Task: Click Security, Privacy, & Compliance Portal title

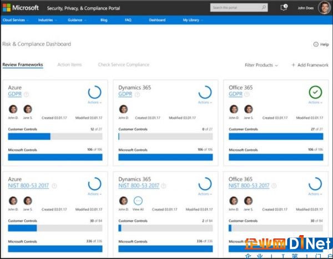Action: click(83, 8)
